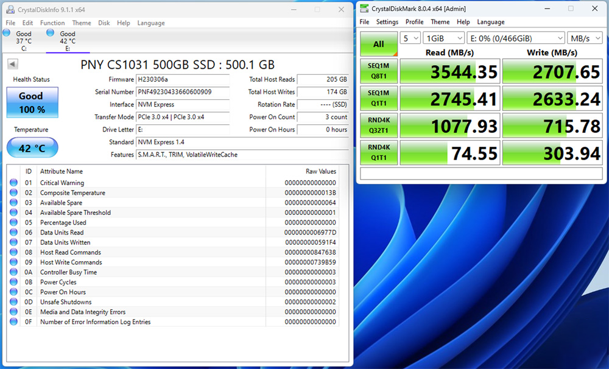Click the 42 °C temperature indicator

coord(32,147)
